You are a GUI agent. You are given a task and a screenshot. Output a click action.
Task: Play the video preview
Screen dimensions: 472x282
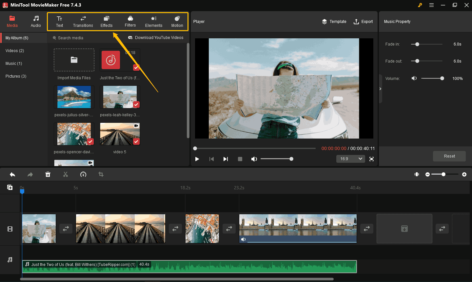click(197, 159)
